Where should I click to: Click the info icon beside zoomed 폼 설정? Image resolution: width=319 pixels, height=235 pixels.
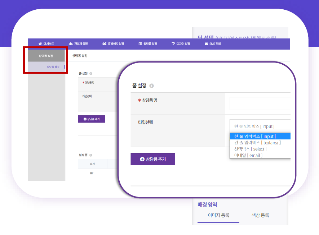coord(151,86)
